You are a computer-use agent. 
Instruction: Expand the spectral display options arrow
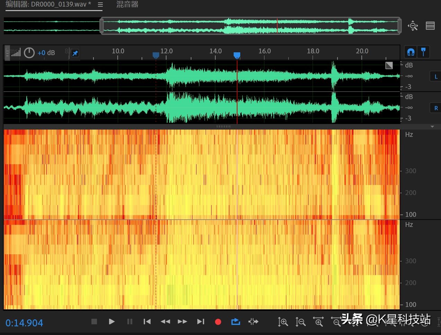point(432,127)
